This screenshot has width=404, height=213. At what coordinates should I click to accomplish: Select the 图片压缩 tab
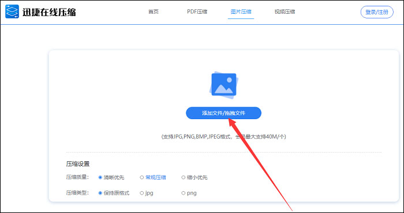(x=241, y=12)
